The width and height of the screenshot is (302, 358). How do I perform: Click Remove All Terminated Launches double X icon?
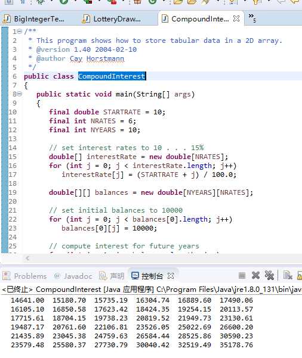tap(269, 276)
